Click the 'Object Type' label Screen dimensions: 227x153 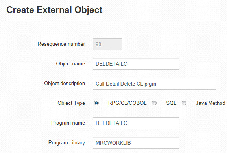(x=71, y=103)
